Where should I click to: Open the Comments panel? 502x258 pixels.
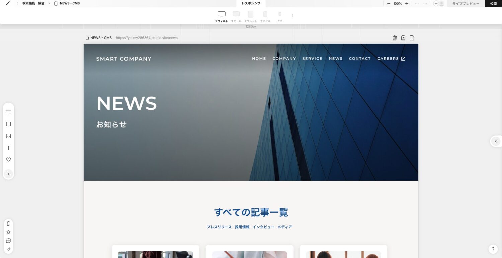coord(8,240)
